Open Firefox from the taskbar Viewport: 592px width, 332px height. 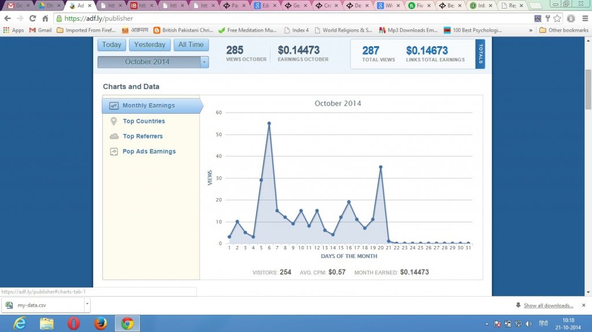pos(101,323)
